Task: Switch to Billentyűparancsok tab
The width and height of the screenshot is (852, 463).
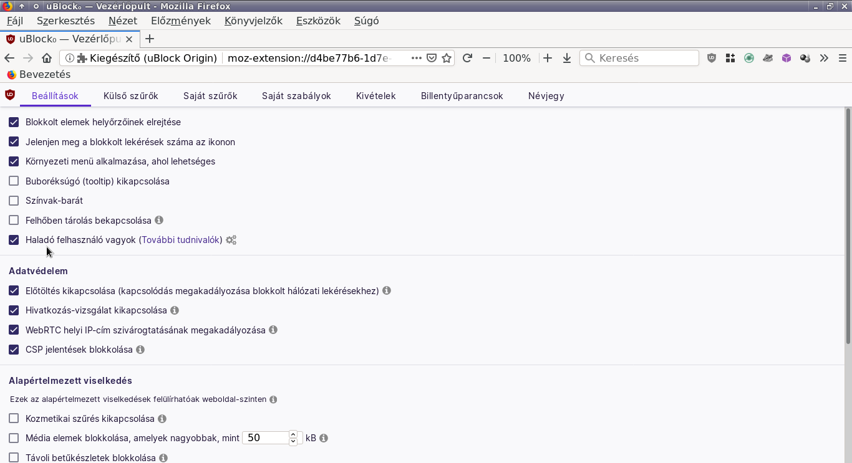Action: 462,96
